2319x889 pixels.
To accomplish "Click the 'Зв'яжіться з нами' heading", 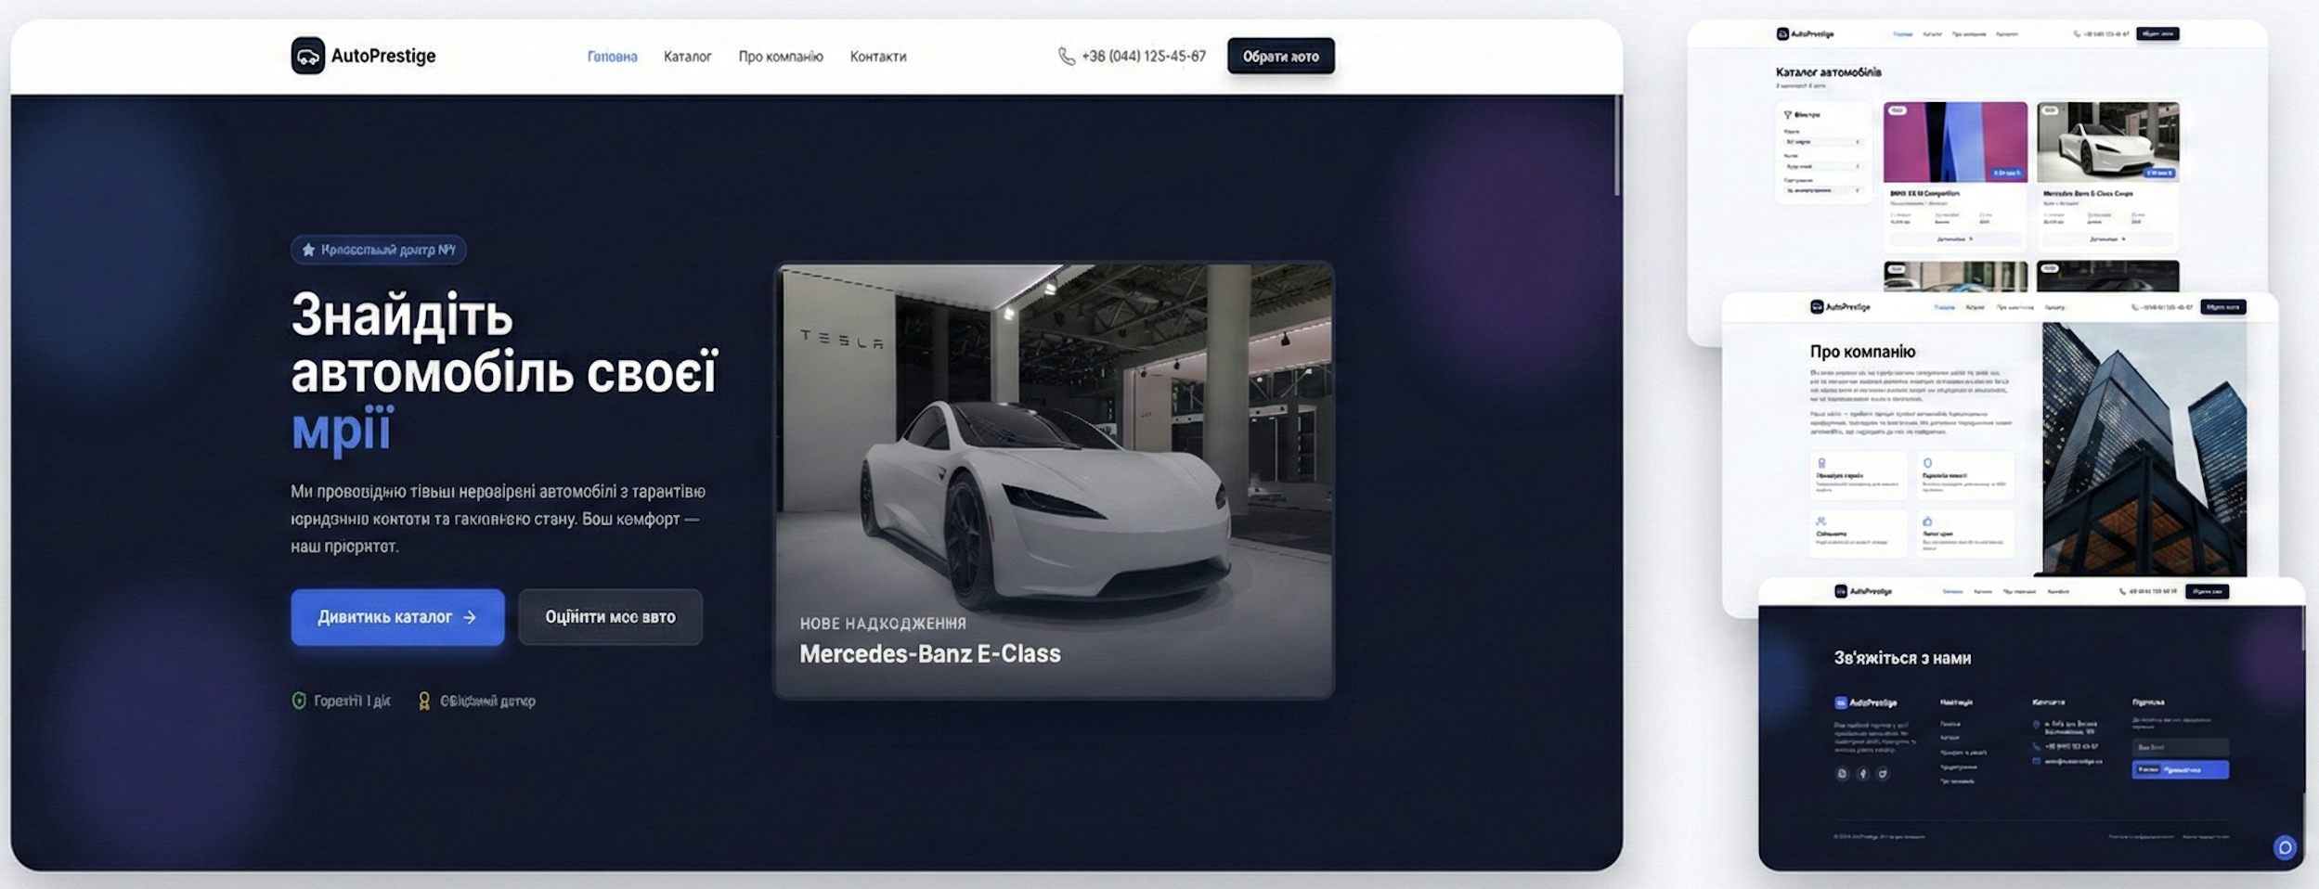I will 1902,658.
